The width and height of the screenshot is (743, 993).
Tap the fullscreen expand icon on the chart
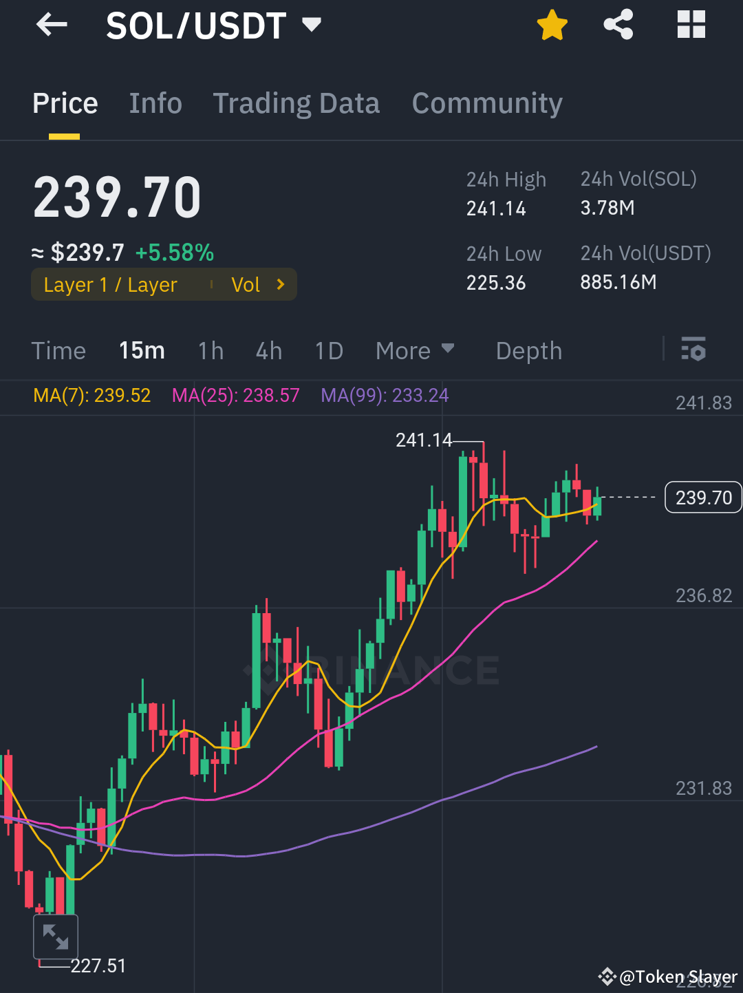pyautogui.click(x=56, y=937)
